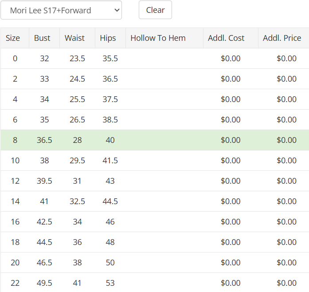Click the Hollow To Hem column header
This screenshot has height=292, width=309.
tap(164, 38)
